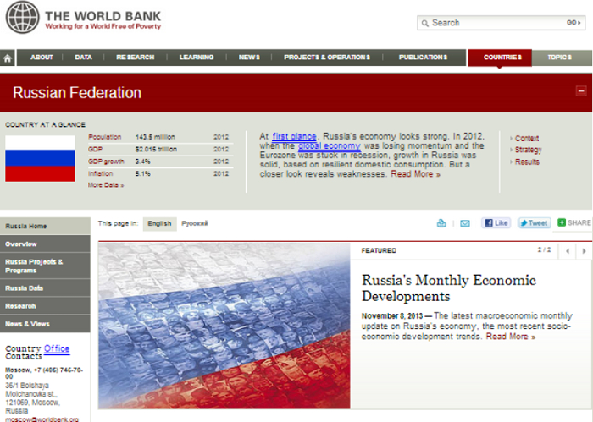Viewport: 593px width, 422px height.
Task: Open the Context link
Action: (x=527, y=138)
